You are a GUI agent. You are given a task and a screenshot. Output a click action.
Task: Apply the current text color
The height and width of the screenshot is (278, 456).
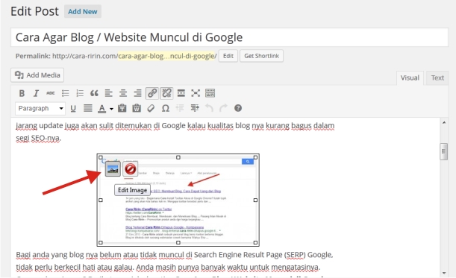[x=101, y=108]
